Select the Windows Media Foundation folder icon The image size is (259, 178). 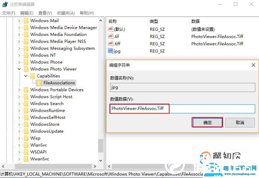point(26,34)
